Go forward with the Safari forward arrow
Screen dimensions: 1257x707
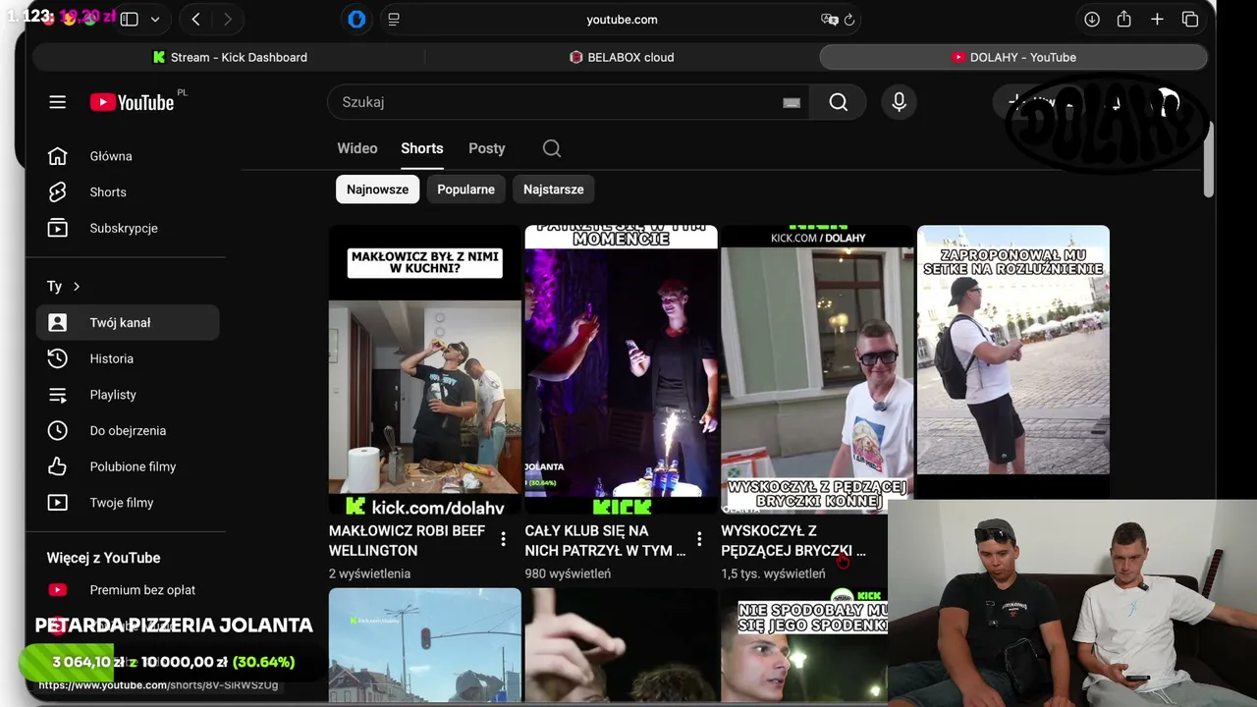[228, 20]
